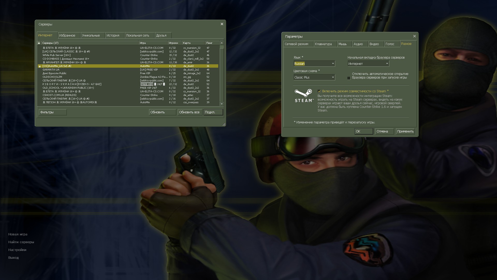Close the Серверы window
497x280 pixels.
click(x=222, y=24)
